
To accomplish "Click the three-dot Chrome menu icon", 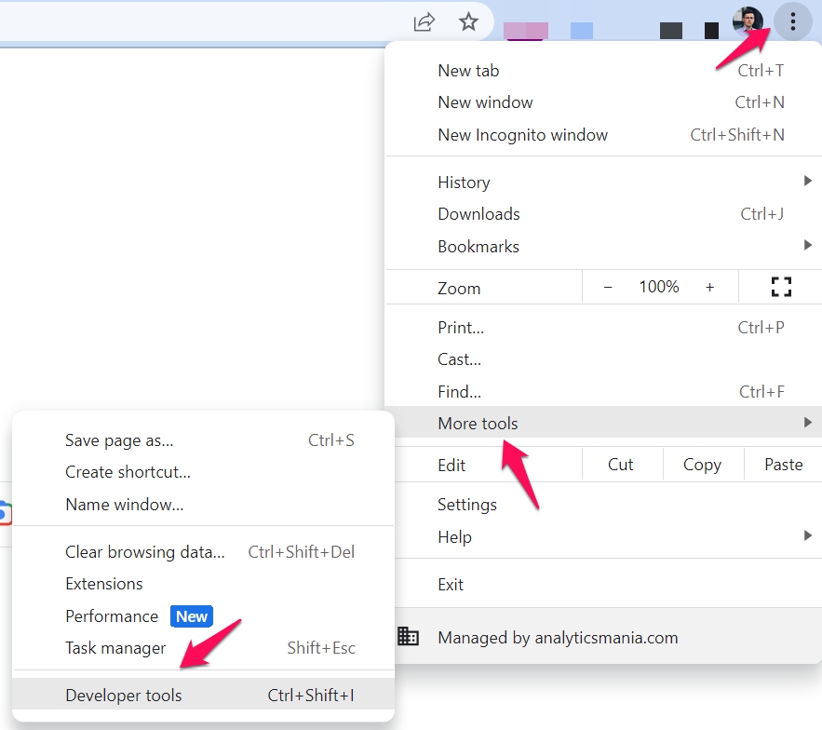I will (792, 21).
